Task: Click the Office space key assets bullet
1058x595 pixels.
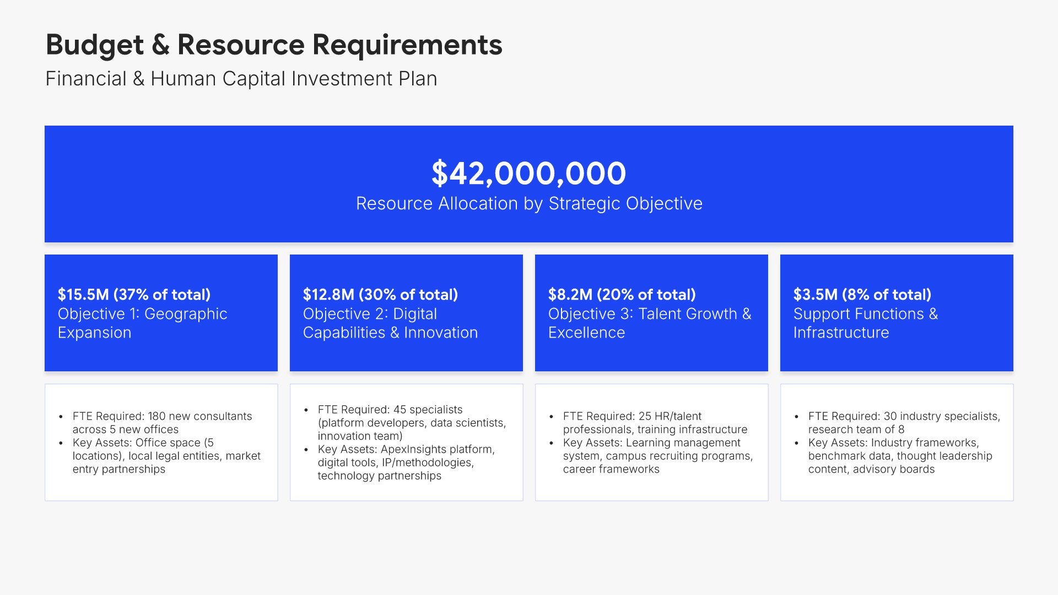Action: click(166, 456)
